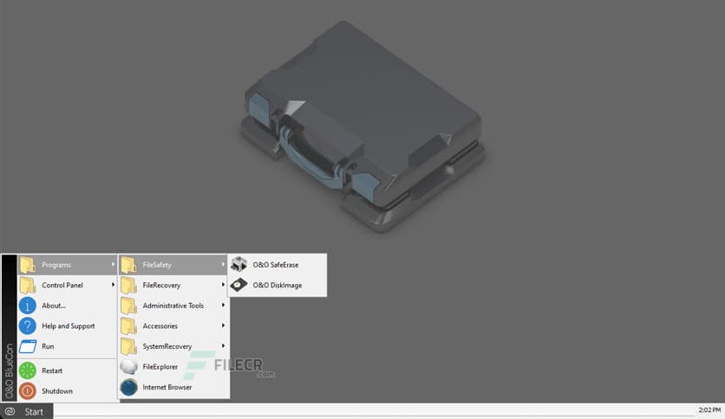Viewport: 725px width, 419px height.
Task: Expand the SystemRecovery submenu arrow
Action: (223, 345)
